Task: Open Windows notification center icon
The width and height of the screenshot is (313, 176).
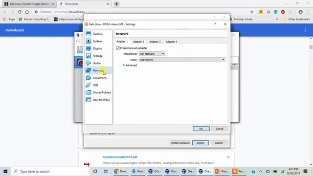Action: point(305,172)
